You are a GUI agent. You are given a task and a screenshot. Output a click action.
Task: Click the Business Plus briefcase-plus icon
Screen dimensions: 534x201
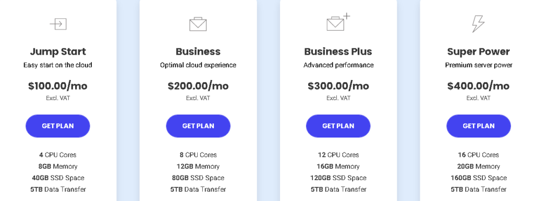[338, 22]
